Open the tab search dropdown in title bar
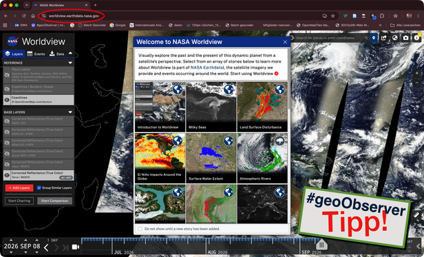The height and width of the screenshot is (257, 424). pyautogui.click(x=26, y=5)
